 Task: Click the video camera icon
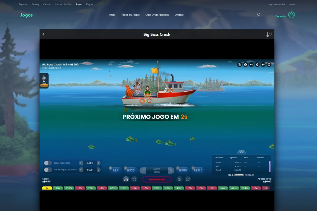[263, 65]
